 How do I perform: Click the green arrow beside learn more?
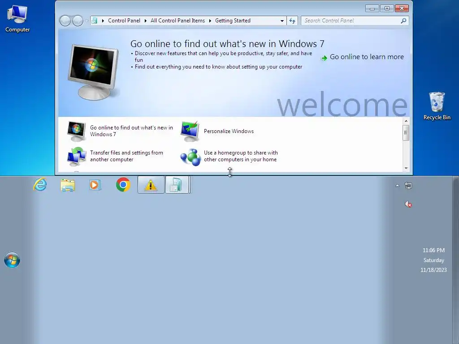point(324,58)
